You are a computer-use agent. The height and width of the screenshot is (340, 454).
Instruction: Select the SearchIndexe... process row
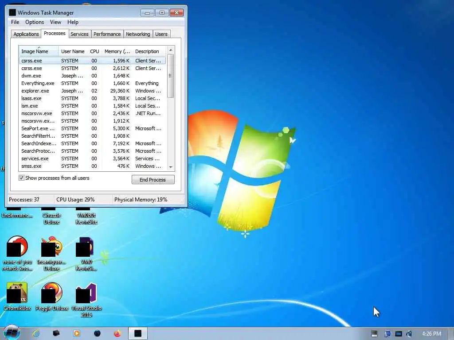92,143
